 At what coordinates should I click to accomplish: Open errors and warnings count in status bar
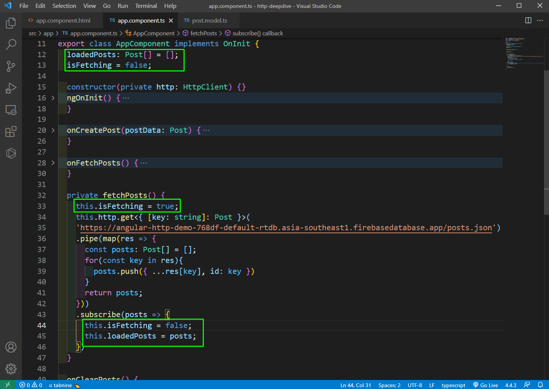click(31, 385)
